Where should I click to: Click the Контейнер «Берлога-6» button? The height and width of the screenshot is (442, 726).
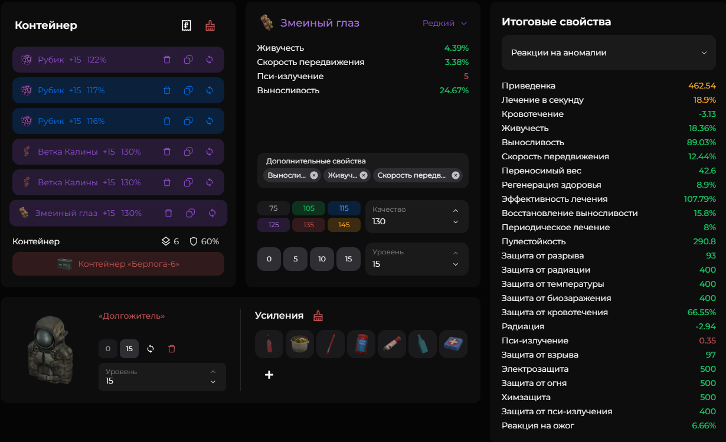click(118, 264)
